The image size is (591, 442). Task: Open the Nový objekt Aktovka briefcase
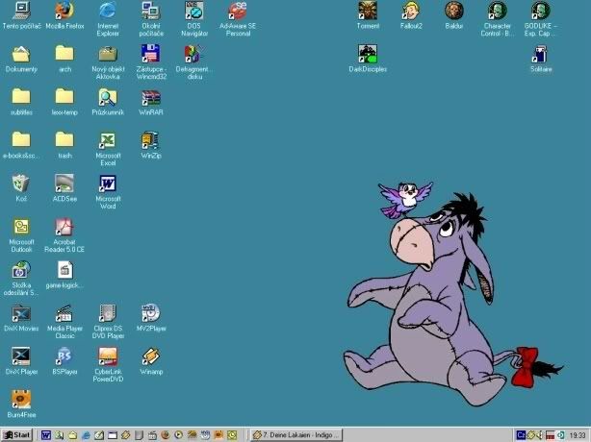(x=108, y=62)
